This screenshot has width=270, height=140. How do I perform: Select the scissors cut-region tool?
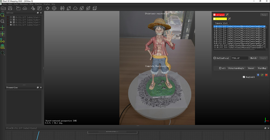coord(18,8)
